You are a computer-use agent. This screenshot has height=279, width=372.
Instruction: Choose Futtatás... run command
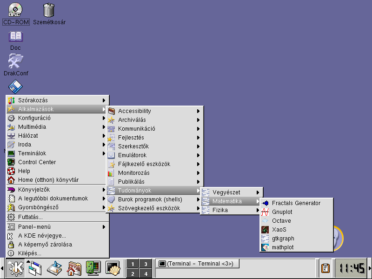point(57,217)
